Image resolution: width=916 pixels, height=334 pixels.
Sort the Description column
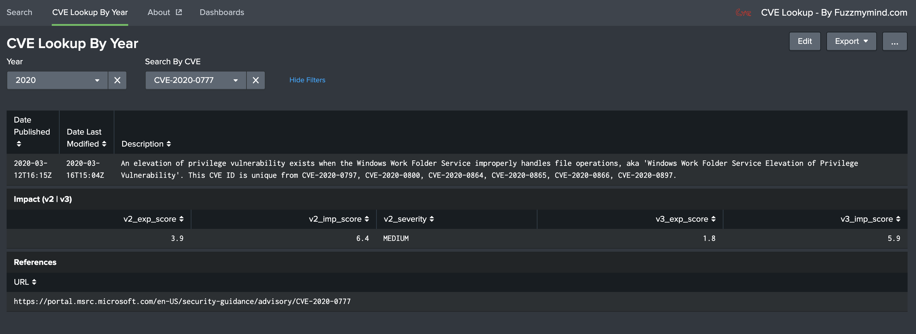tap(169, 144)
